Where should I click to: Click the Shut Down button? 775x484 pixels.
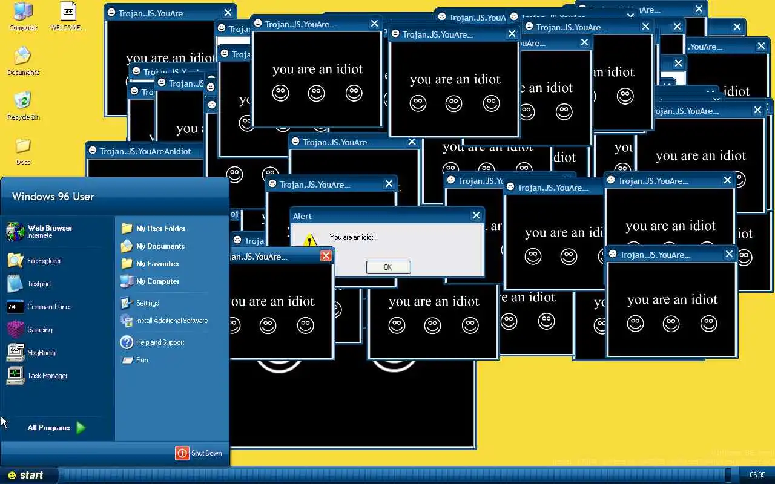[x=199, y=453]
